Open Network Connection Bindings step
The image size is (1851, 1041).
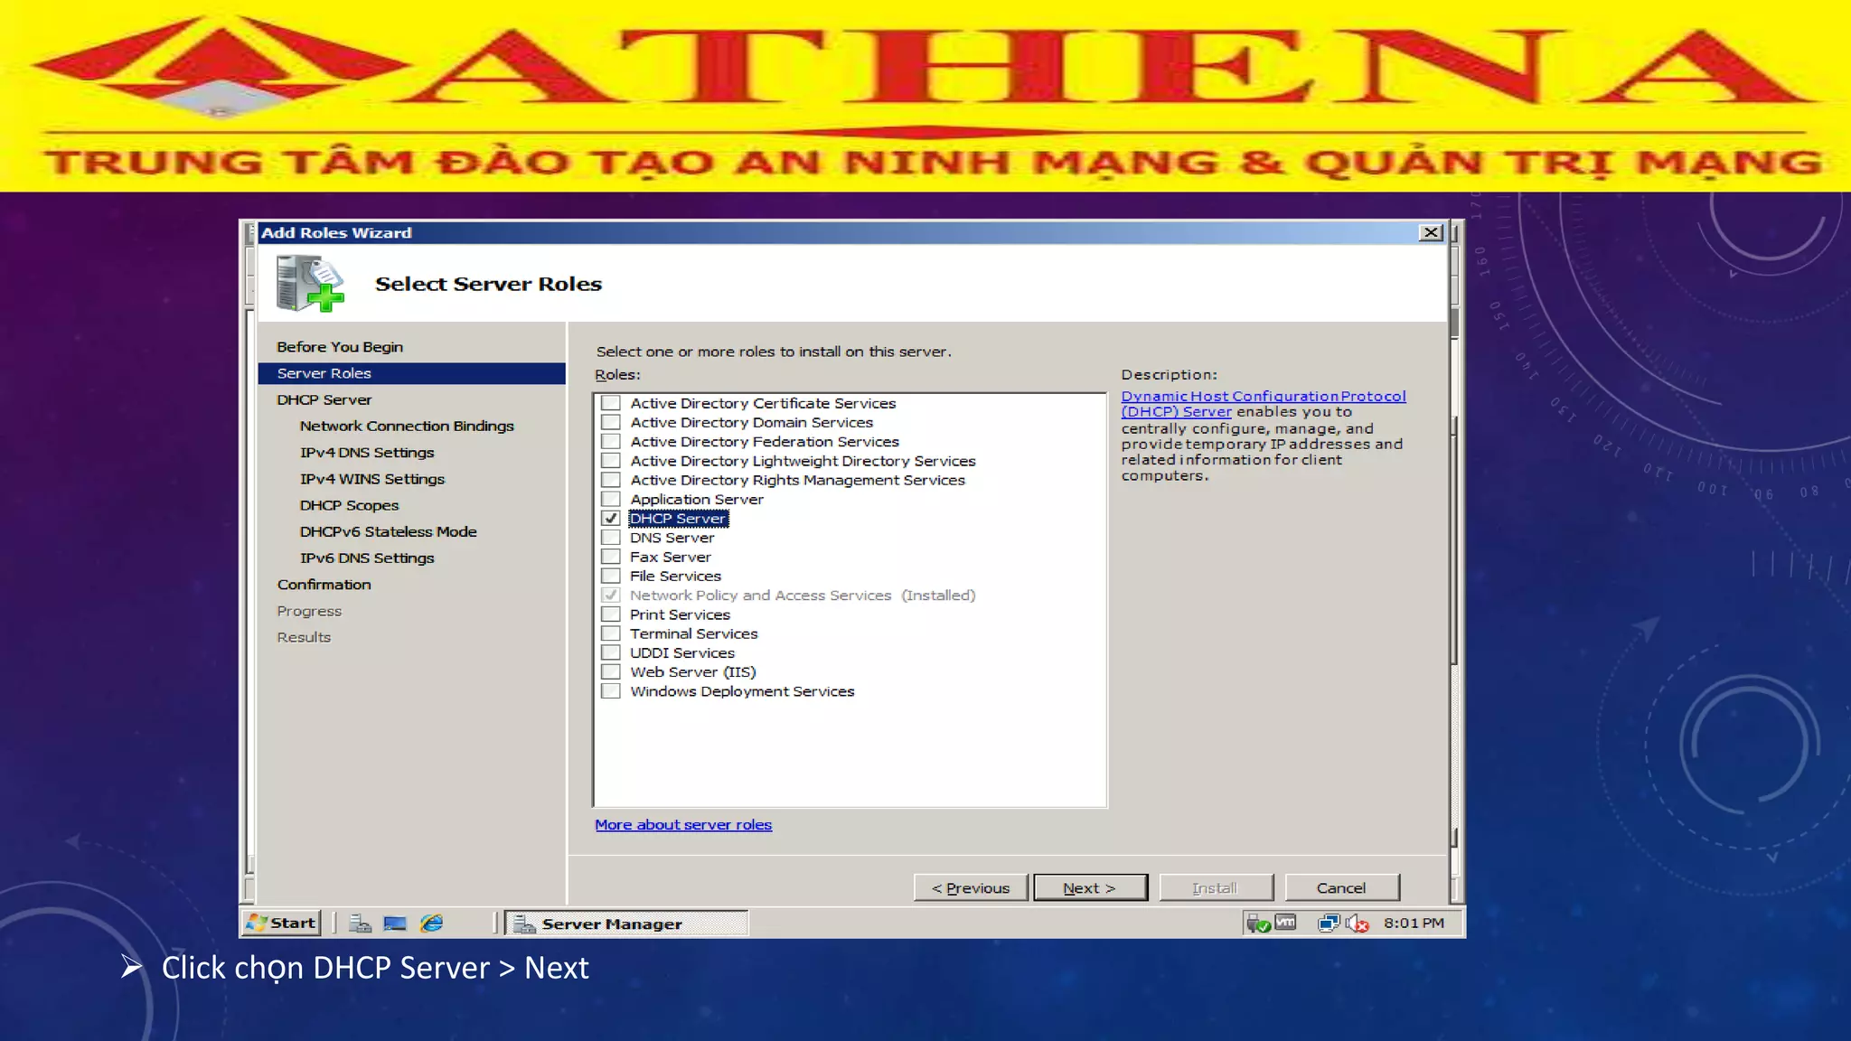407,426
